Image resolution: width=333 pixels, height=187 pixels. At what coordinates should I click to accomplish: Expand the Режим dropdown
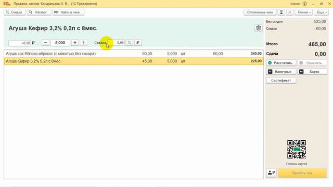click(304, 12)
